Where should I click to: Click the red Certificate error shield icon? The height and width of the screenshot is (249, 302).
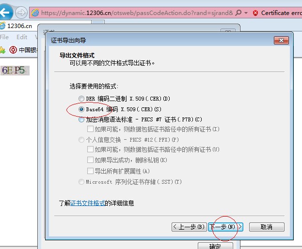tap(255, 13)
